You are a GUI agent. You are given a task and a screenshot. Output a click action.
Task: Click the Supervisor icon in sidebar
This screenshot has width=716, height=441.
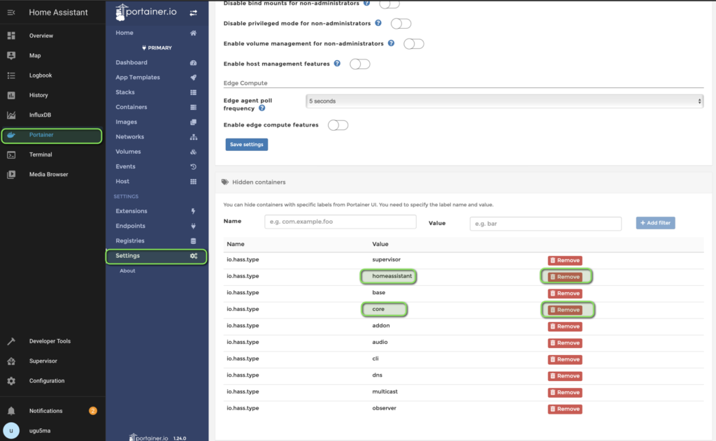(x=11, y=361)
